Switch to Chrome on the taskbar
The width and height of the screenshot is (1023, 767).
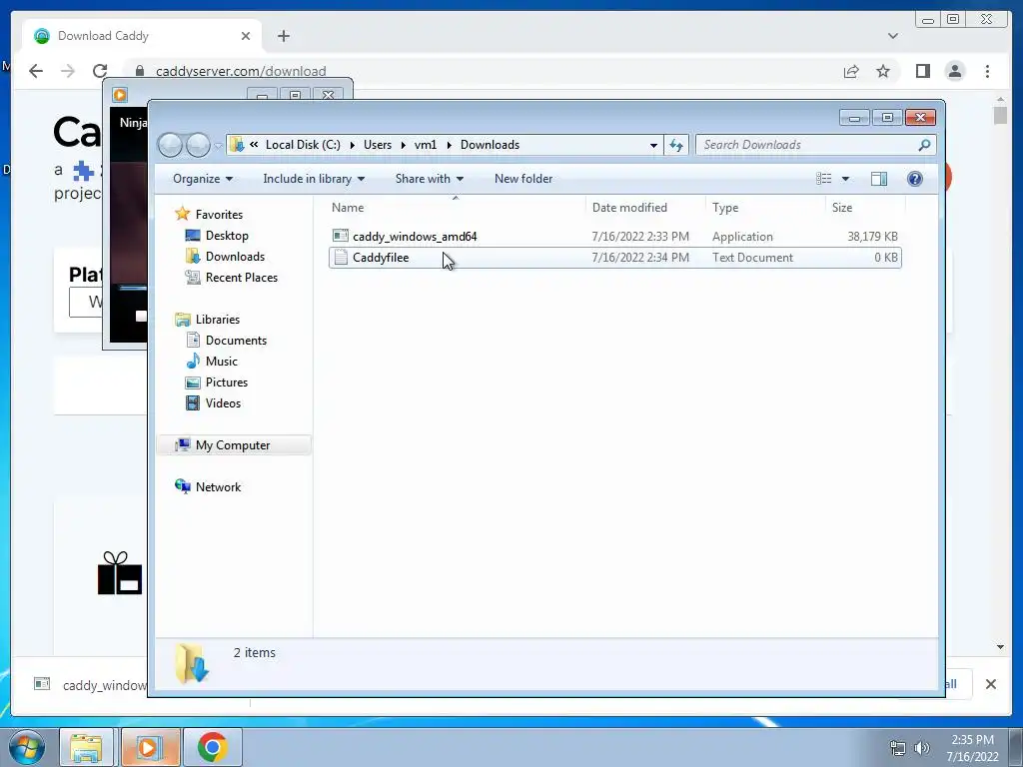pos(213,747)
